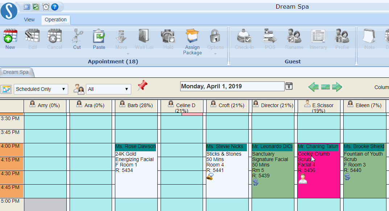Click the Check-In bell icon
The width and height of the screenshot is (389, 211).
[x=244, y=36]
